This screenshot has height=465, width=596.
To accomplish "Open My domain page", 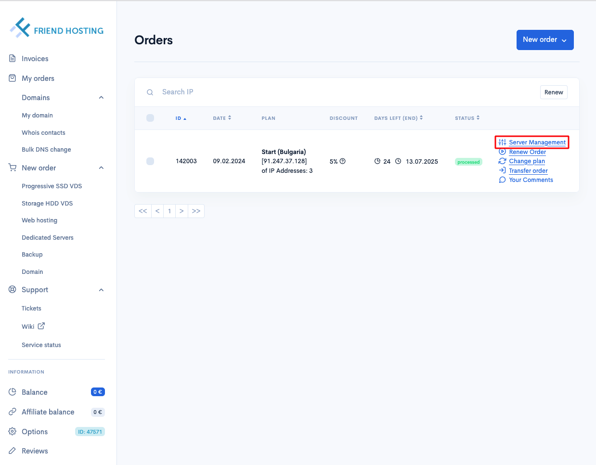I will (37, 116).
